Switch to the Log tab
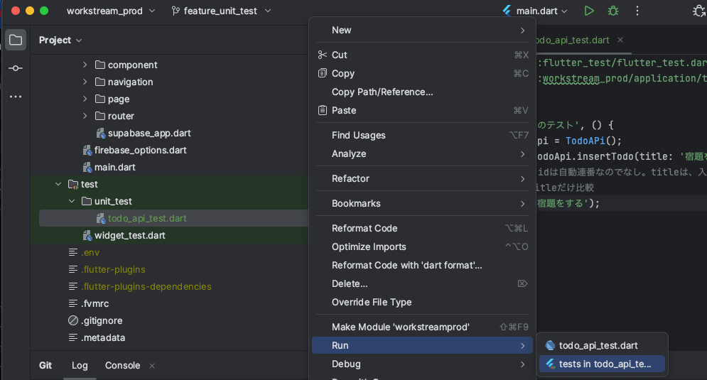Image resolution: width=707 pixels, height=380 pixels. [80, 366]
